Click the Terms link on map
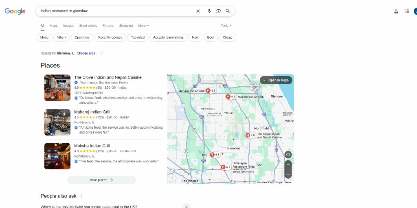 tap(288, 182)
